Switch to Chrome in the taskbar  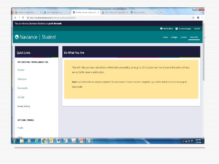pyautogui.click(x=44, y=141)
